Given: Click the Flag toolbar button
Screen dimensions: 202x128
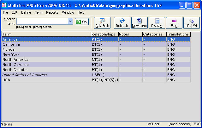Looking at the screenshot, I should coord(174,23).
